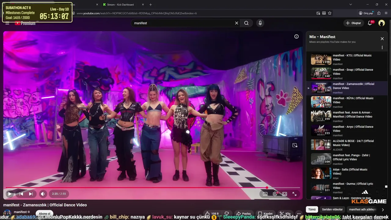Click 'Giriş yap' browser profile button
391x220 pixels.
[x=366, y=13]
